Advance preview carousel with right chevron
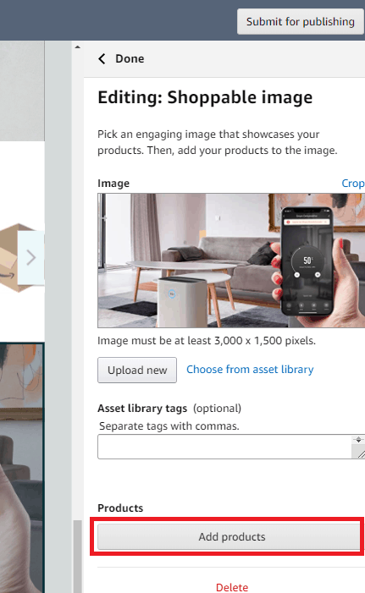 pyautogui.click(x=30, y=257)
